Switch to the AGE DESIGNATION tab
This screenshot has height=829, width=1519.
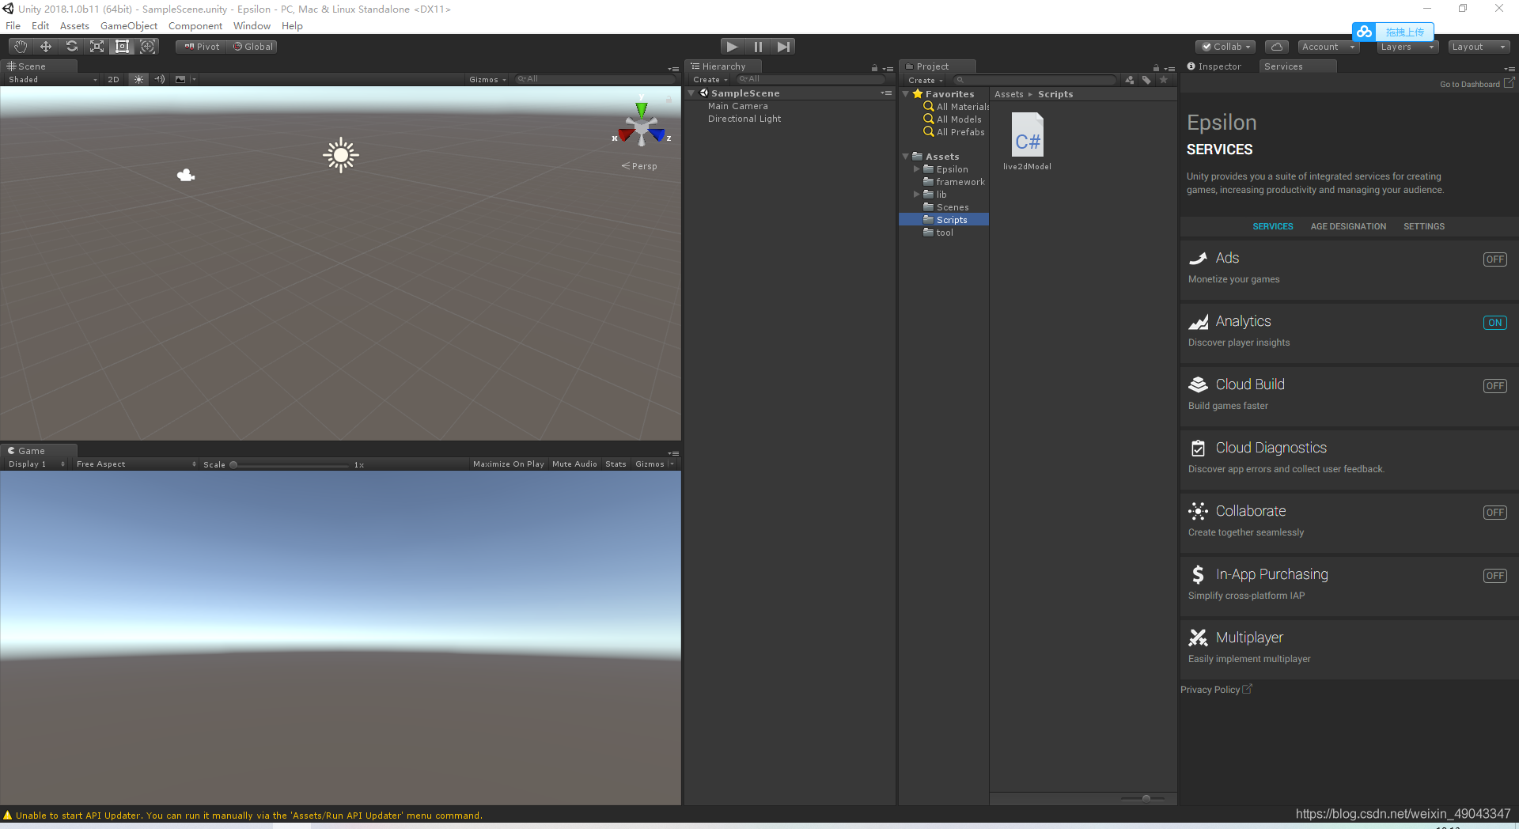(1348, 227)
